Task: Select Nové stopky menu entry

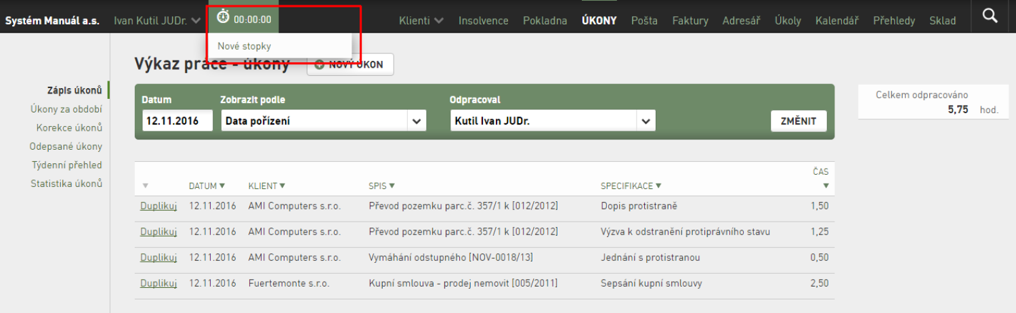Action: click(x=245, y=46)
